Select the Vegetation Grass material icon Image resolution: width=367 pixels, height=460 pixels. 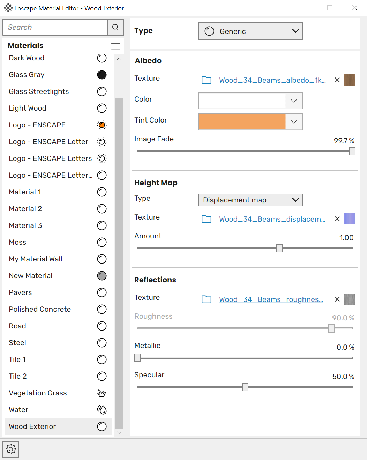(102, 393)
